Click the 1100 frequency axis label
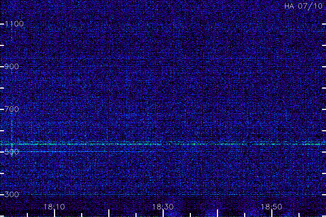This screenshot has width=326, height=217. coord(14,24)
